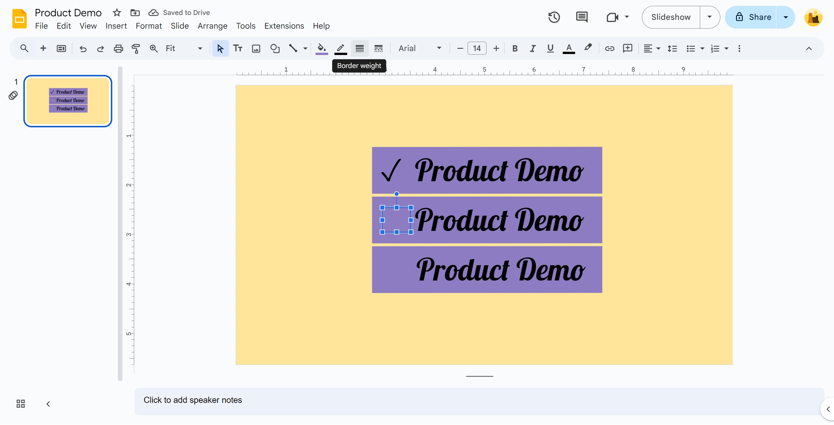This screenshot has height=425, width=834.
Task: Move the document to a folder
Action: 135,13
